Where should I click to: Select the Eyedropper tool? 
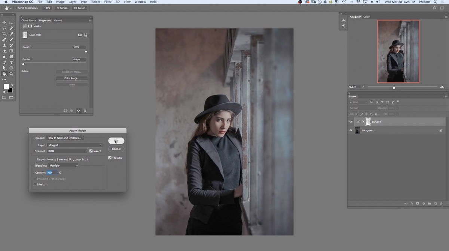12,34
